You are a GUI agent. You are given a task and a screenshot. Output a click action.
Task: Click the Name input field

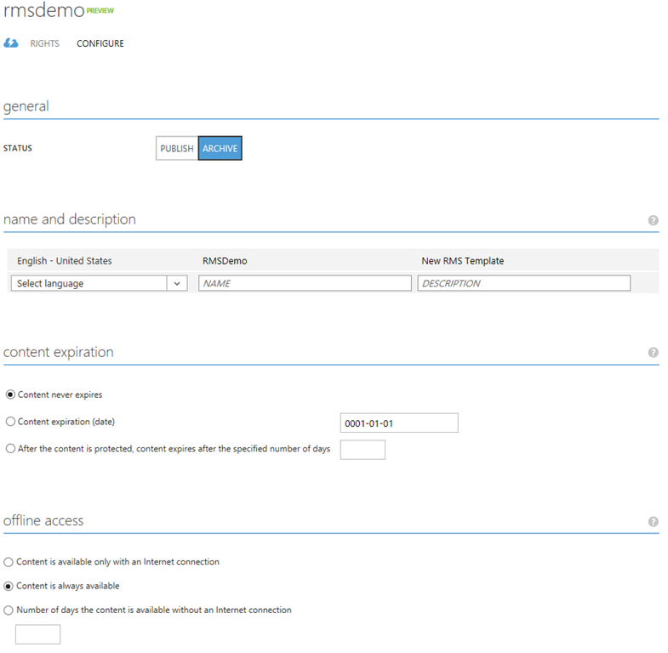305,284
